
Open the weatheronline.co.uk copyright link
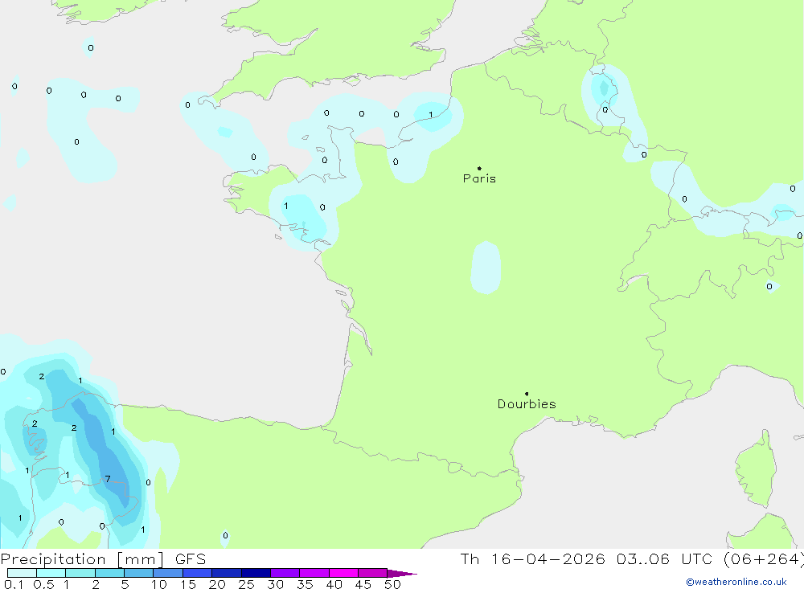pos(736,582)
